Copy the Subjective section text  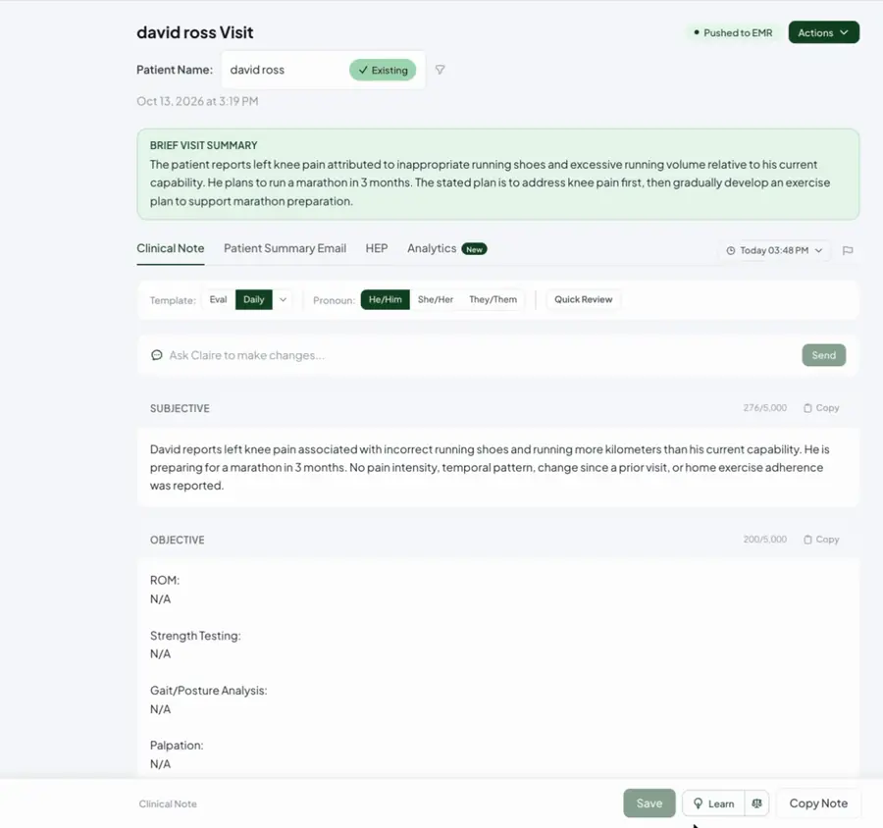coord(821,408)
